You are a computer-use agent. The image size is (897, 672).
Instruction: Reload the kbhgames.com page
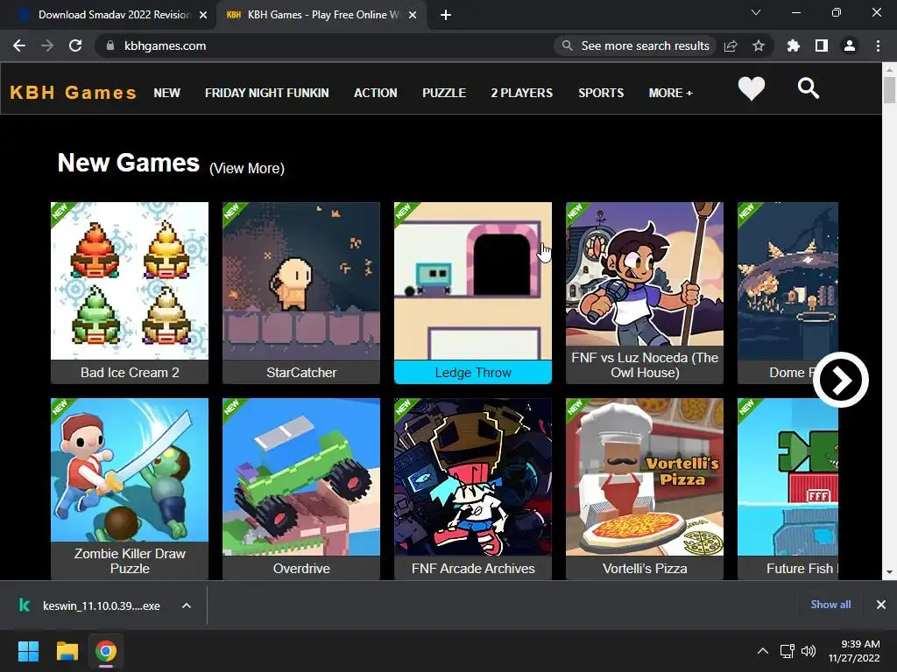tap(75, 45)
